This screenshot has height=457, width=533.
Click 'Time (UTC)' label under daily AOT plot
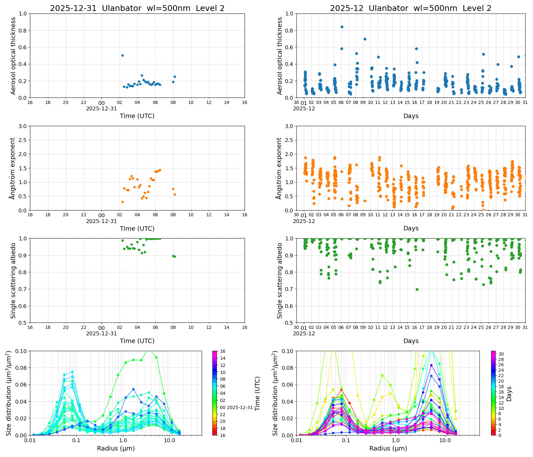(137, 116)
